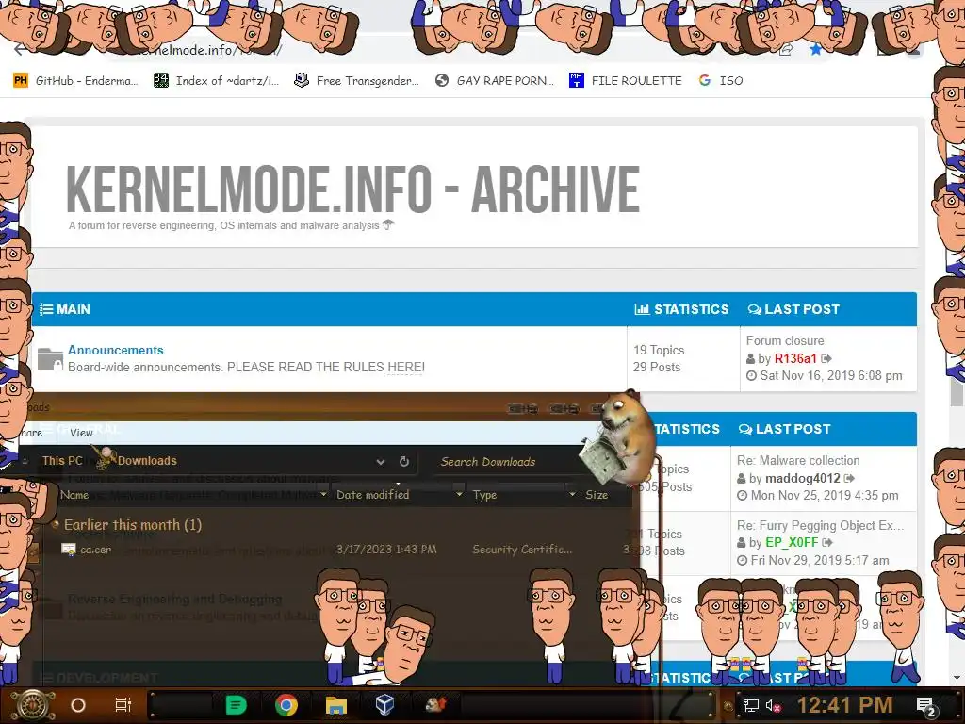Viewport: 965px width, 724px height.
Task: Sort by the Date modified column header
Action: coord(372,494)
